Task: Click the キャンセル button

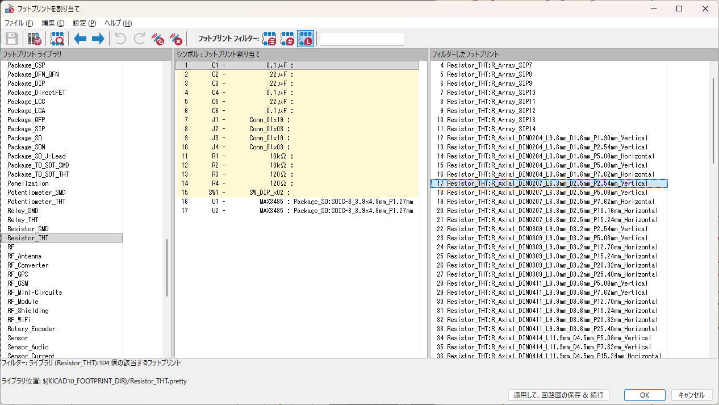Action: 692,395
